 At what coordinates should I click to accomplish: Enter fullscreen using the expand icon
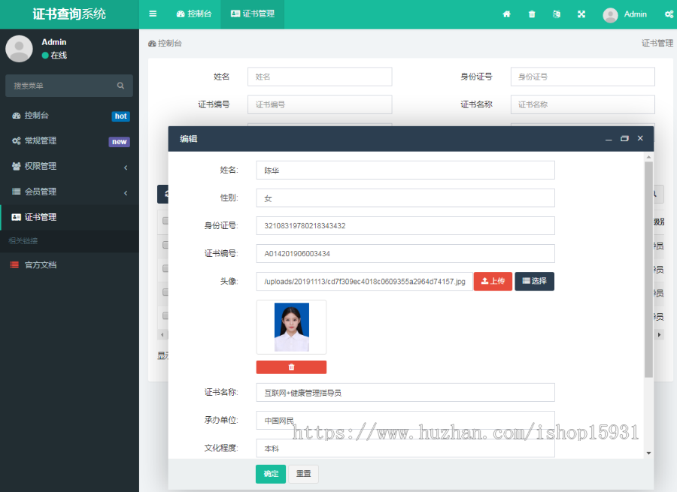coord(581,14)
